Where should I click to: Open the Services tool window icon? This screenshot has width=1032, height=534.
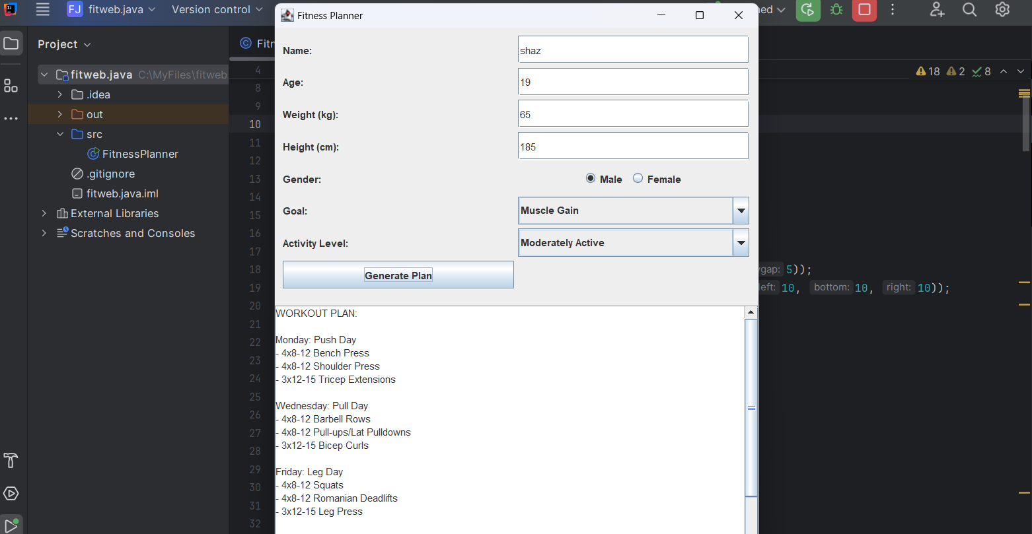tap(11, 494)
